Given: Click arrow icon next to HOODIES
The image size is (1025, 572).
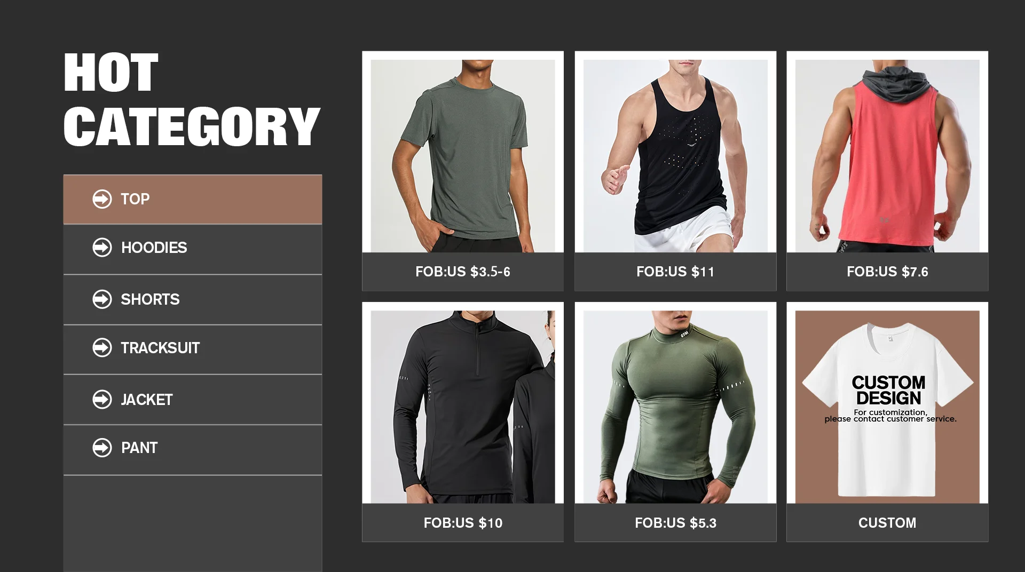Looking at the screenshot, I should coord(102,248).
